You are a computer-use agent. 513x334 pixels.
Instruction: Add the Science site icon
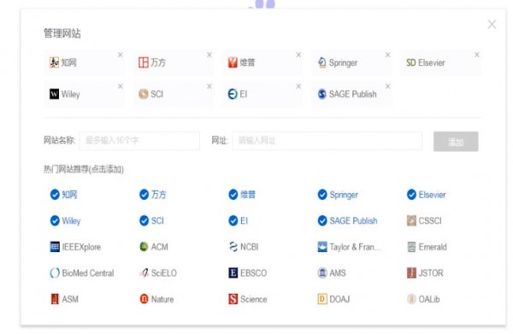233,299
